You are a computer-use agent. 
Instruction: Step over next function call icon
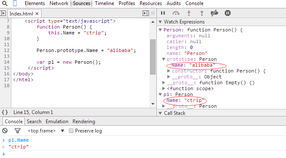click(x=176, y=13)
